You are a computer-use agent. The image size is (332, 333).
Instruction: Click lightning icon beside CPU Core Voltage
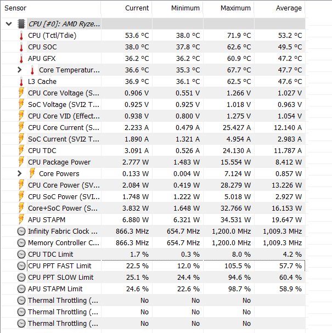click(x=21, y=93)
